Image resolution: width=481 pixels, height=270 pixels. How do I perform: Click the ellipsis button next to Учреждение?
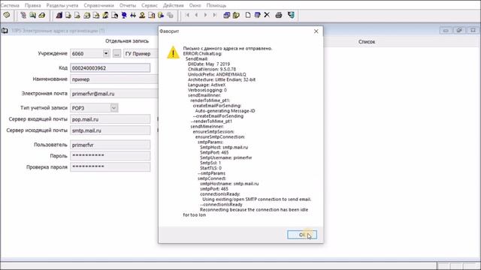click(116, 53)
